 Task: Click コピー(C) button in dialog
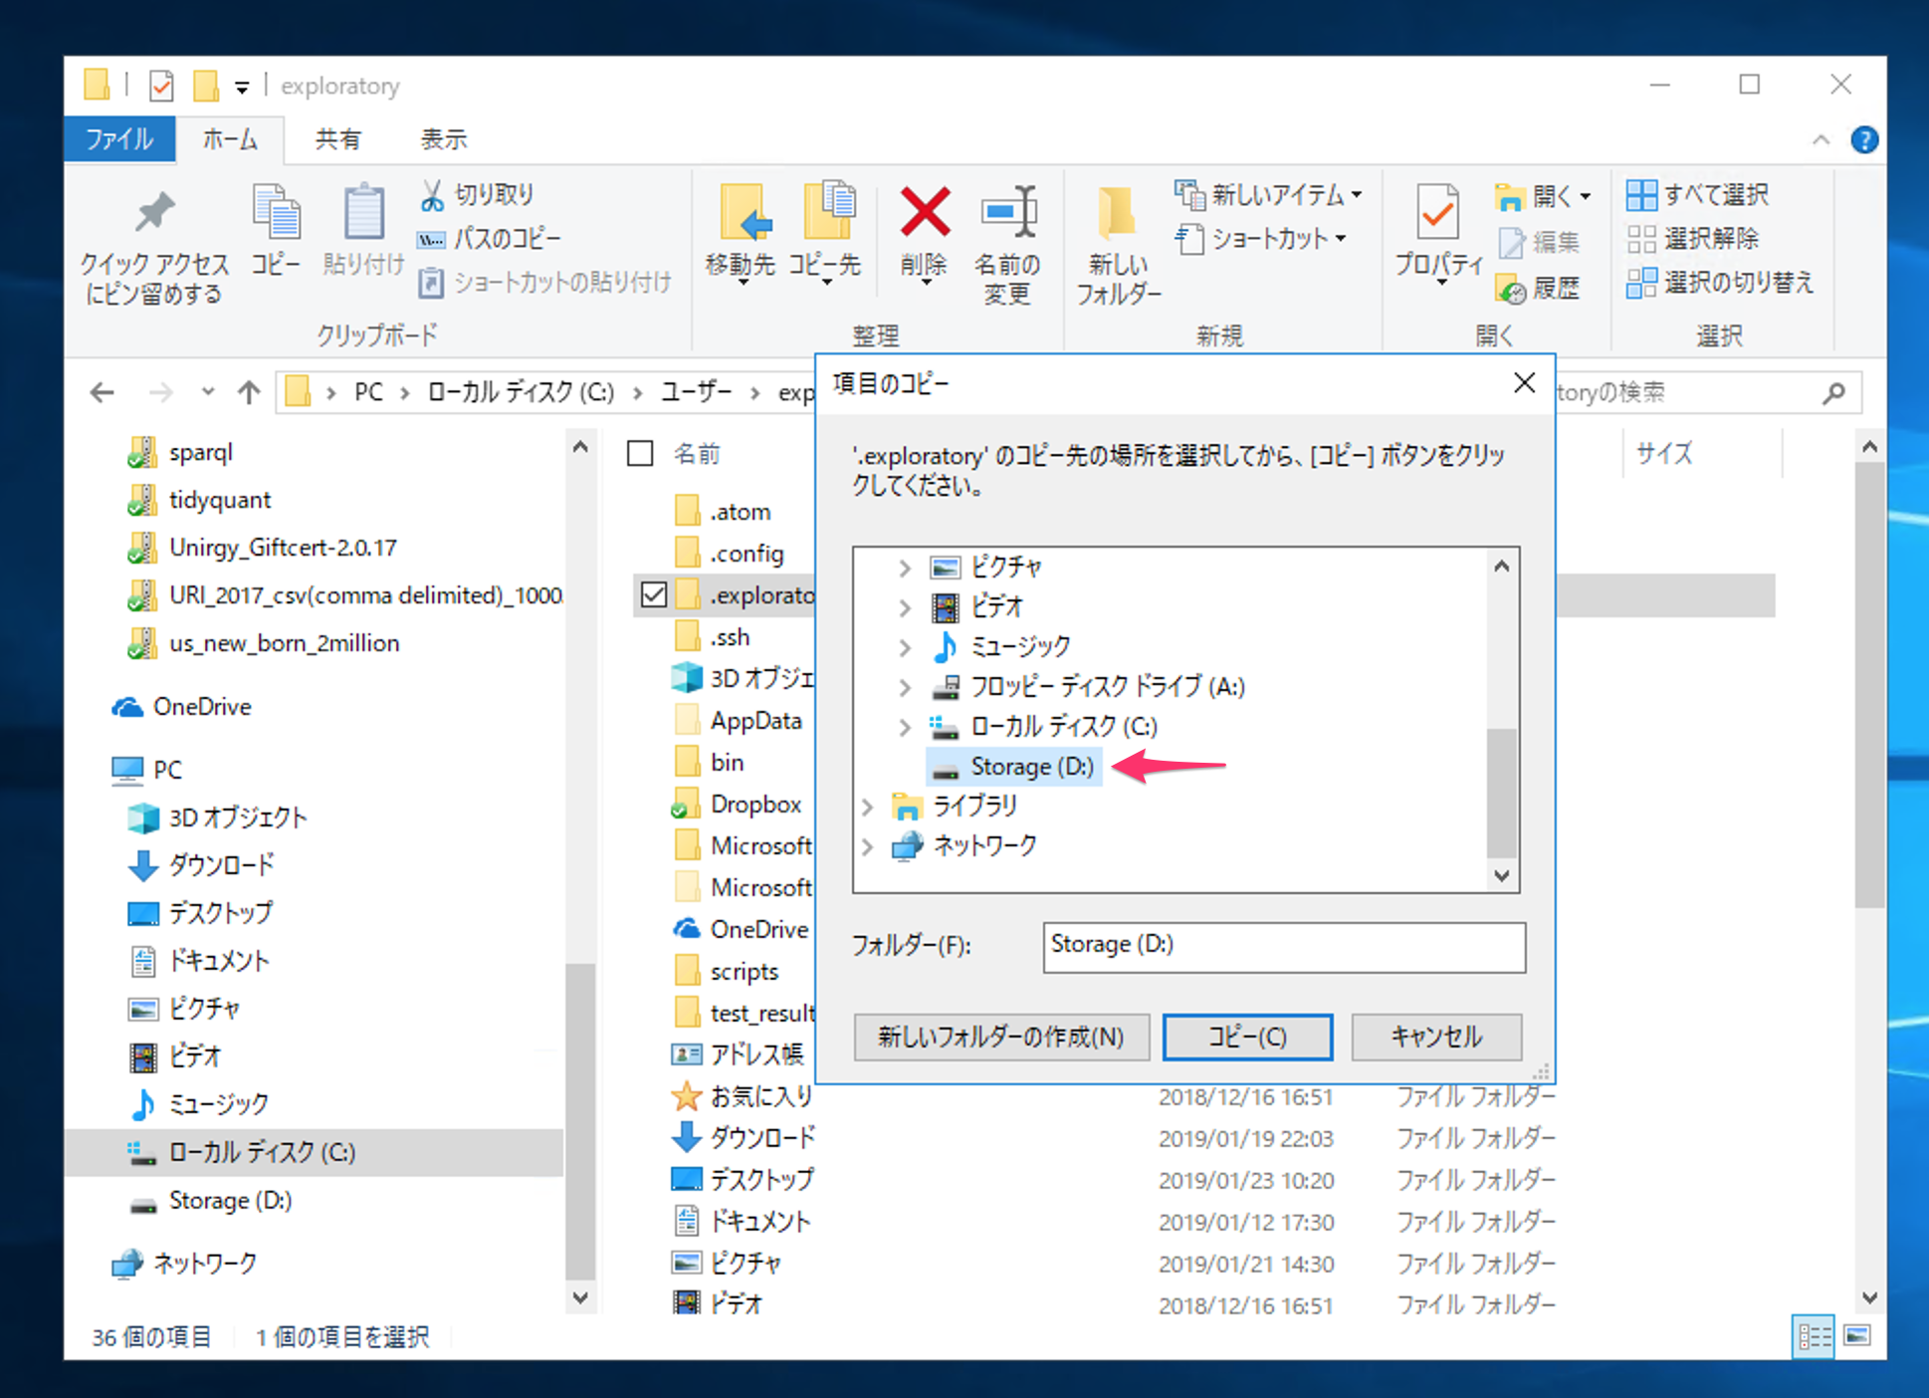click(1247, 1037)
